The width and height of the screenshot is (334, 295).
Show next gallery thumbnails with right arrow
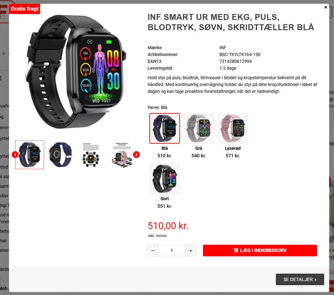[x=136, y=155]
